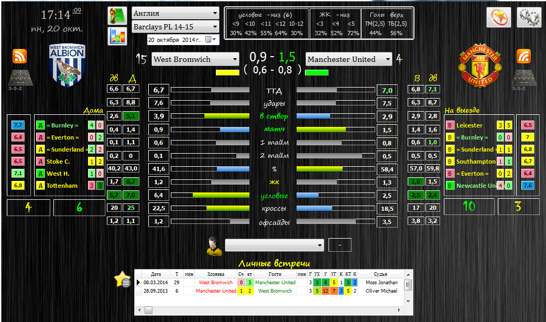Click the Everton home match row

(70, 137)
